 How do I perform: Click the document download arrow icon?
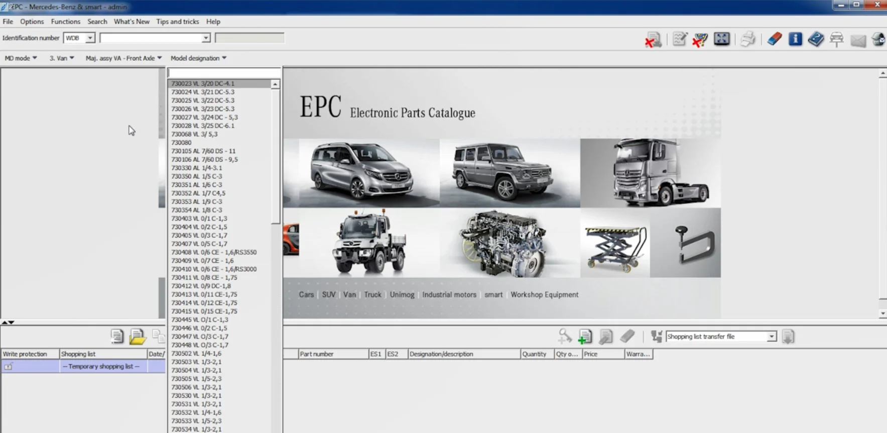pyautogui.click(x=788, y=337)
